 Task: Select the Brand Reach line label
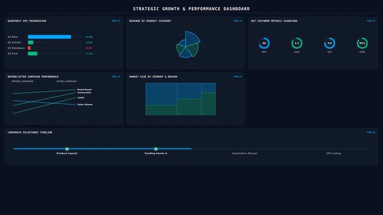pyautogui.click(x=84, y=90)
